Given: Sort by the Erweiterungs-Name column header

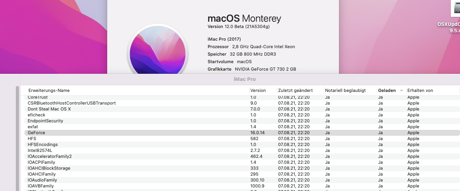Looking at the screenshot, I should [x=49, y=90].
